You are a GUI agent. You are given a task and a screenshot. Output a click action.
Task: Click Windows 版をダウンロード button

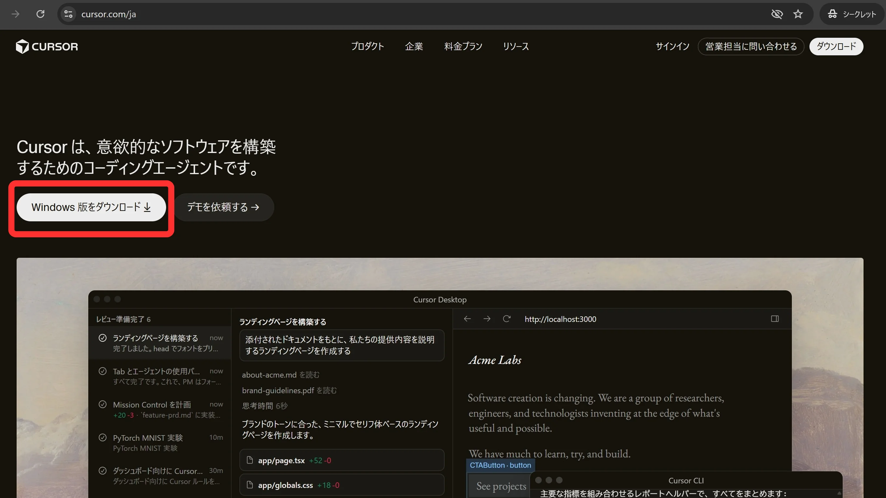[x=91, y=207]
